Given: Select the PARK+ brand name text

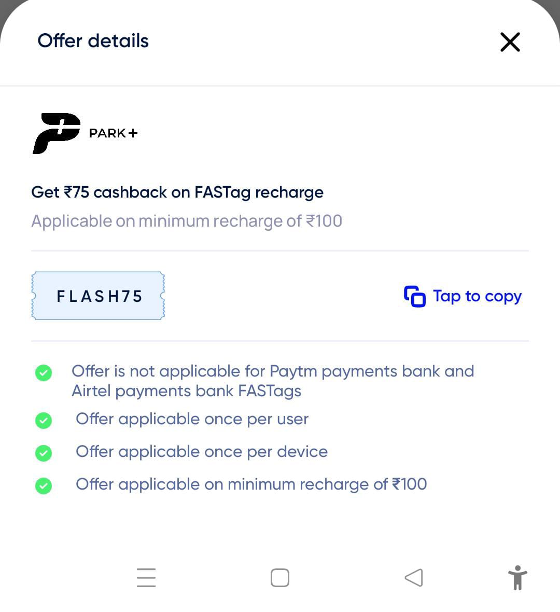Looking at the screenshot, I should [x=113, y=133].
